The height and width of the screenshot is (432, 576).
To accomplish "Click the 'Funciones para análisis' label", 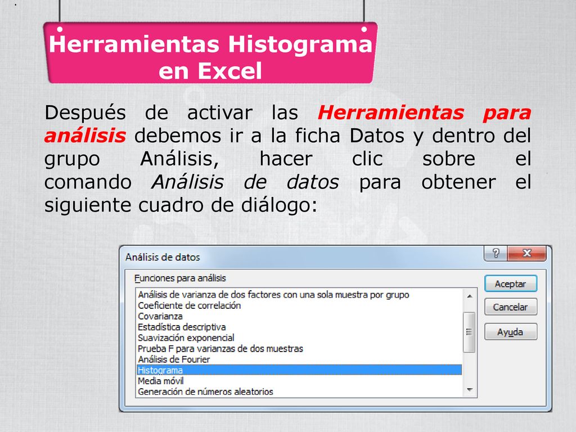I will coord(180,278).
